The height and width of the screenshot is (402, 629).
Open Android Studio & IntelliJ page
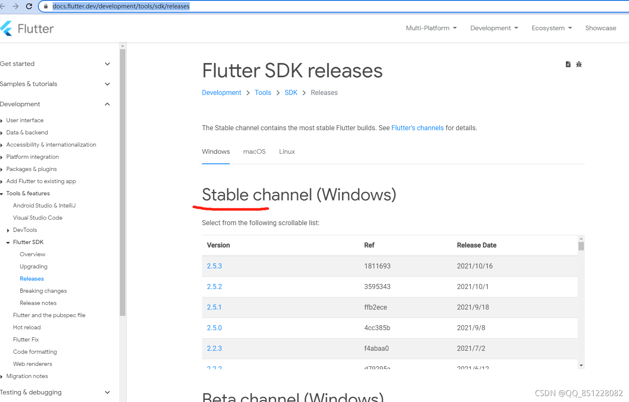click(44, 205)
